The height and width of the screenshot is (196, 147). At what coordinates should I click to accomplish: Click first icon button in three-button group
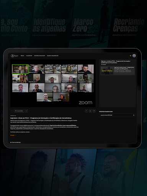(x=87, y=111)
